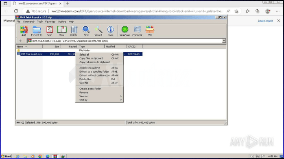Open the Tools menu
The height and width of the screenshot is (159, 284).
(x=40, y=21)
